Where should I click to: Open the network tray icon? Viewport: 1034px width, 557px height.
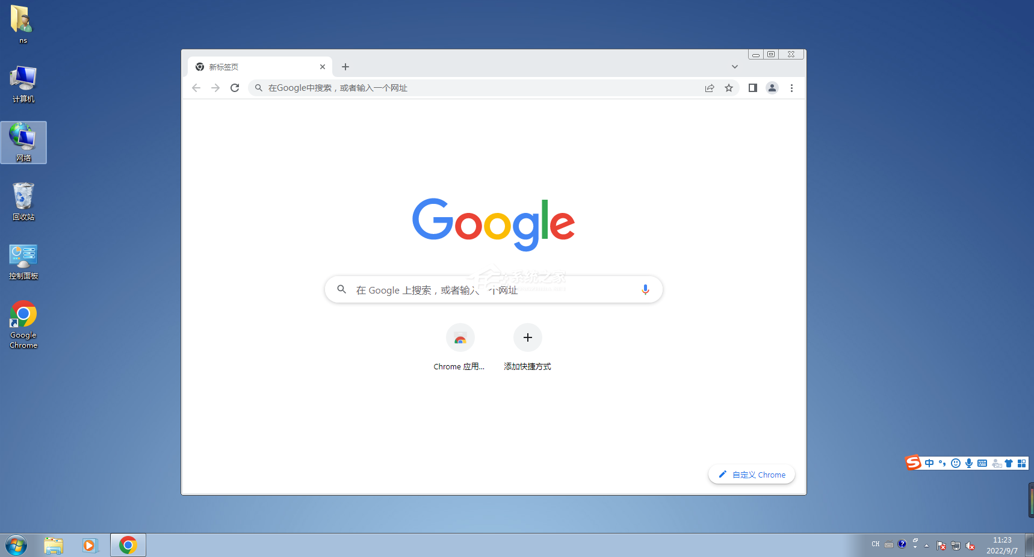pos(956,546)
